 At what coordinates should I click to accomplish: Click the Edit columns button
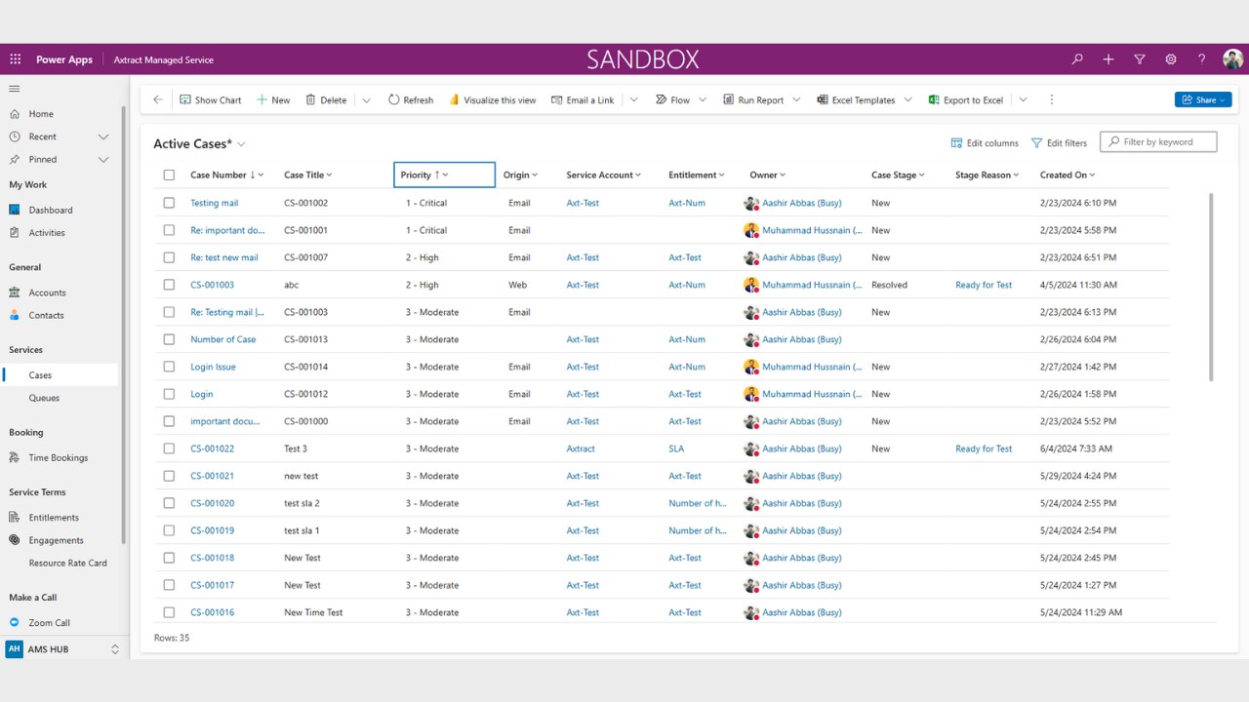985,142
